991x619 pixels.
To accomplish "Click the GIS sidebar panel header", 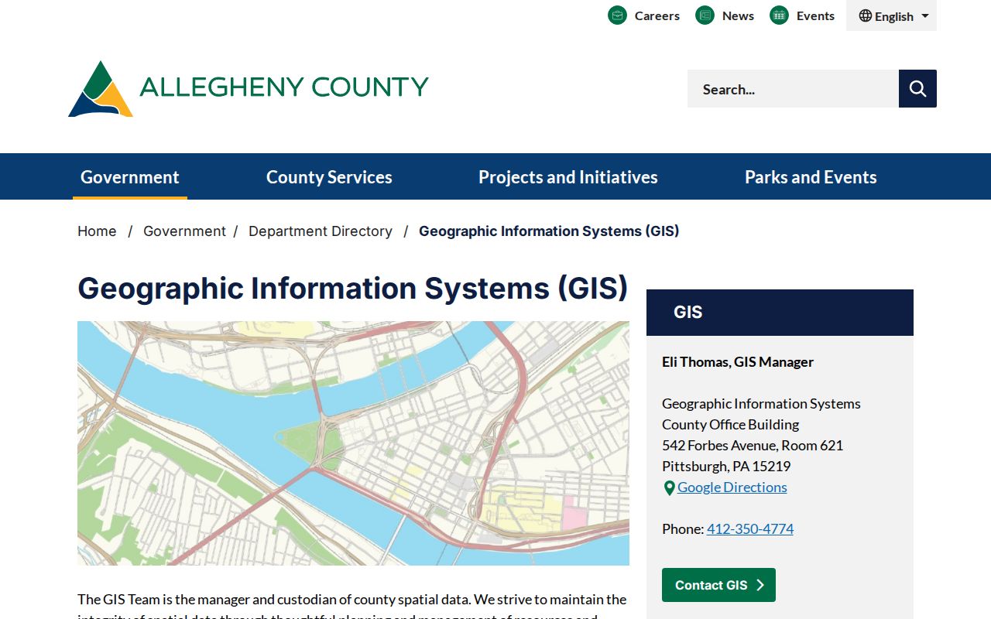I will (x=780, y=313).
